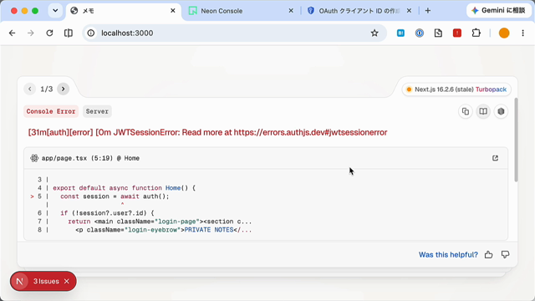Switch to the Neon Console tab
The image size is (535, 301).
coord(241,11)
